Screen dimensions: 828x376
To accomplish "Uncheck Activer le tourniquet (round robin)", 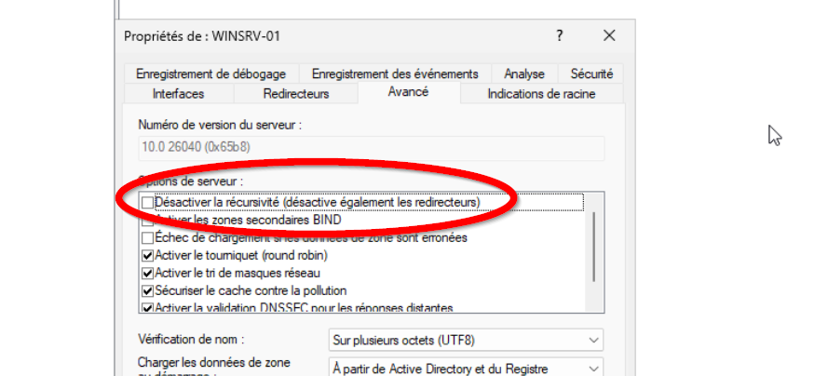I will [147, 255].
